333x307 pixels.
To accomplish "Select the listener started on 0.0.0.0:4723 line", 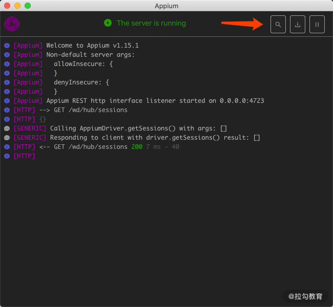I will coord(139,101).
